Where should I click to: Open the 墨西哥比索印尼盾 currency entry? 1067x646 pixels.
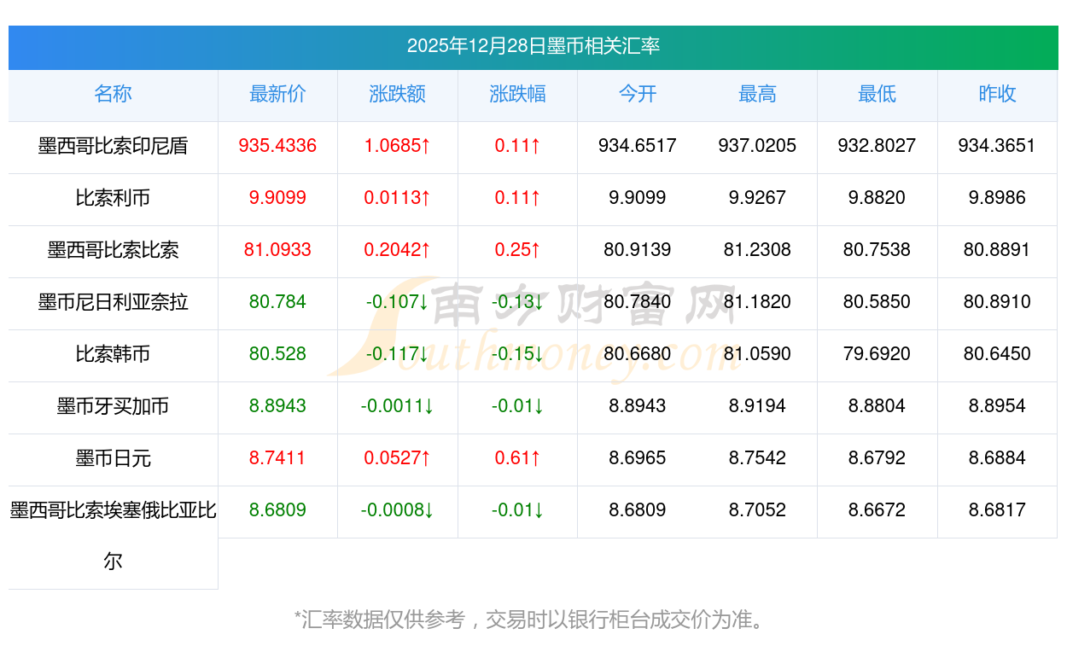pyautogui.click(x=113, y=147)
